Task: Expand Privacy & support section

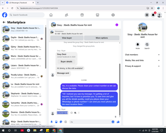Action: (x=142, y=66)
